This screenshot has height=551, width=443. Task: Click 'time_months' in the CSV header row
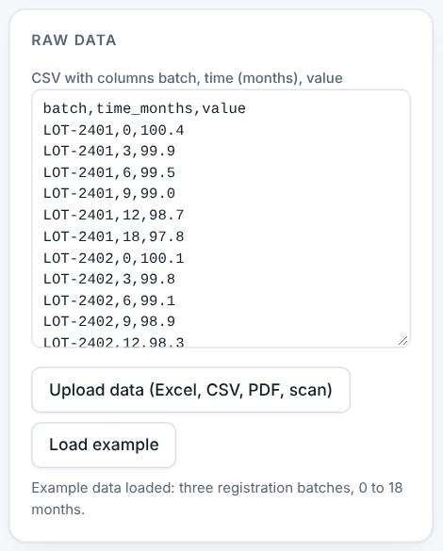144,108
